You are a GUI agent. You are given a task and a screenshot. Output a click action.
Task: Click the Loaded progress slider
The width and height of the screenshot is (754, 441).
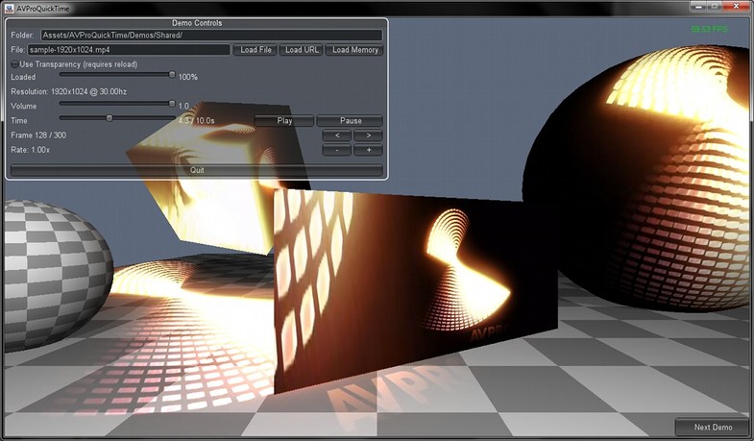[x=117, y=75]
